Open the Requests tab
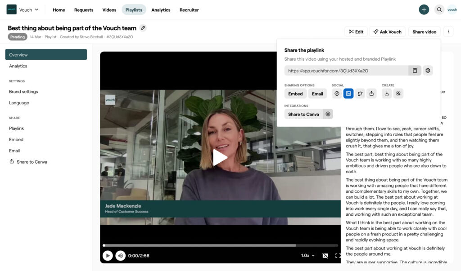This screenshot has height=271, width=461. tap(83, 10)
